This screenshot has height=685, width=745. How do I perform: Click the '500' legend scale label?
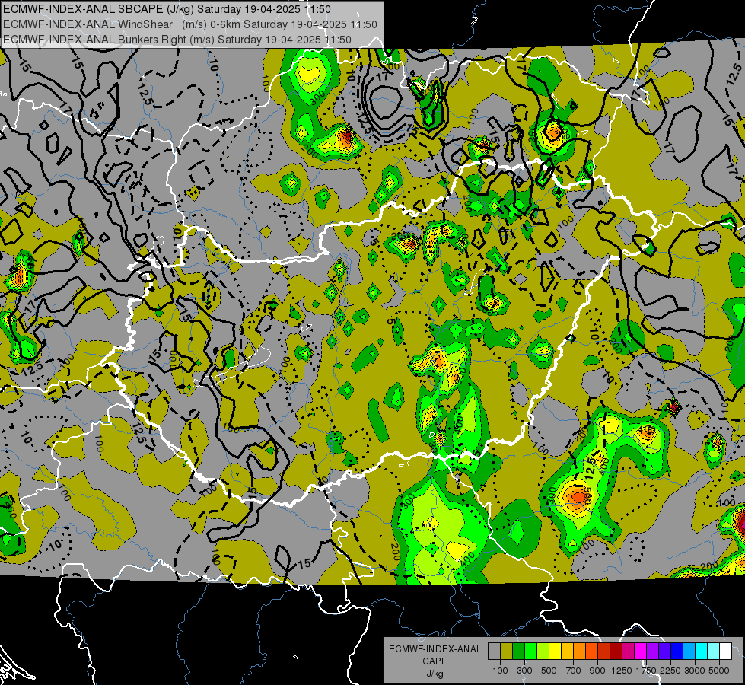click(x=549, y=671)
